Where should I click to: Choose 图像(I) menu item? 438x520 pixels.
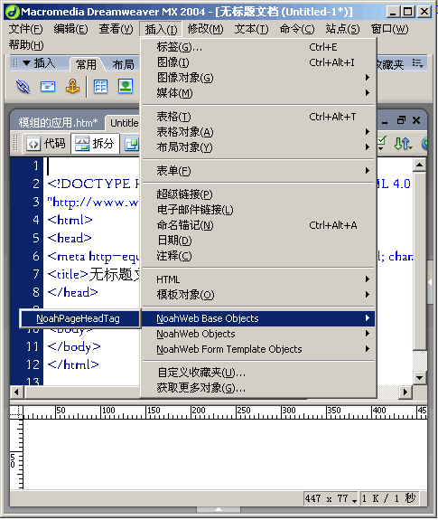[x=259, y=62]
